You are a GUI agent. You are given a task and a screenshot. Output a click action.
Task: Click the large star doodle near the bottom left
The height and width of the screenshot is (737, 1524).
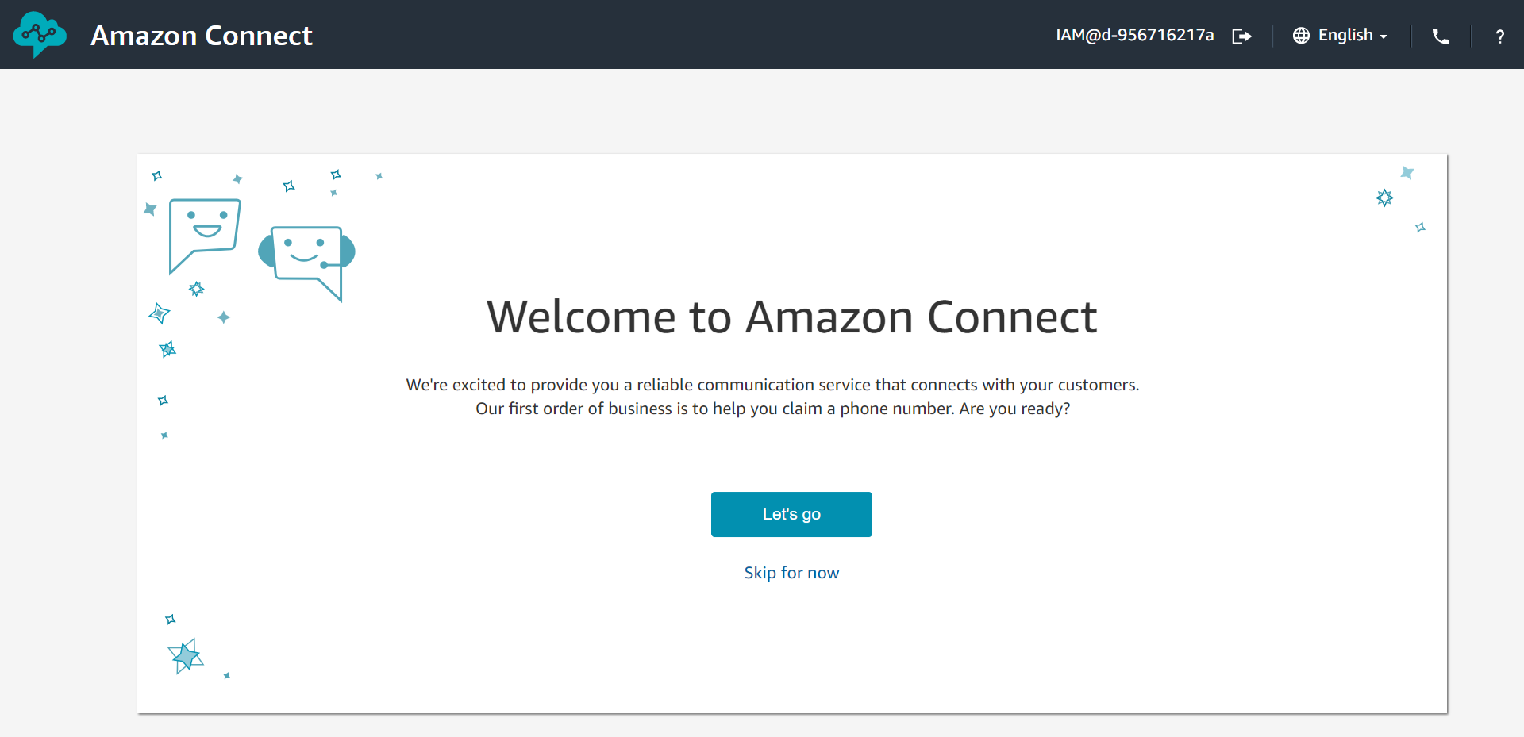pos(185,655)
